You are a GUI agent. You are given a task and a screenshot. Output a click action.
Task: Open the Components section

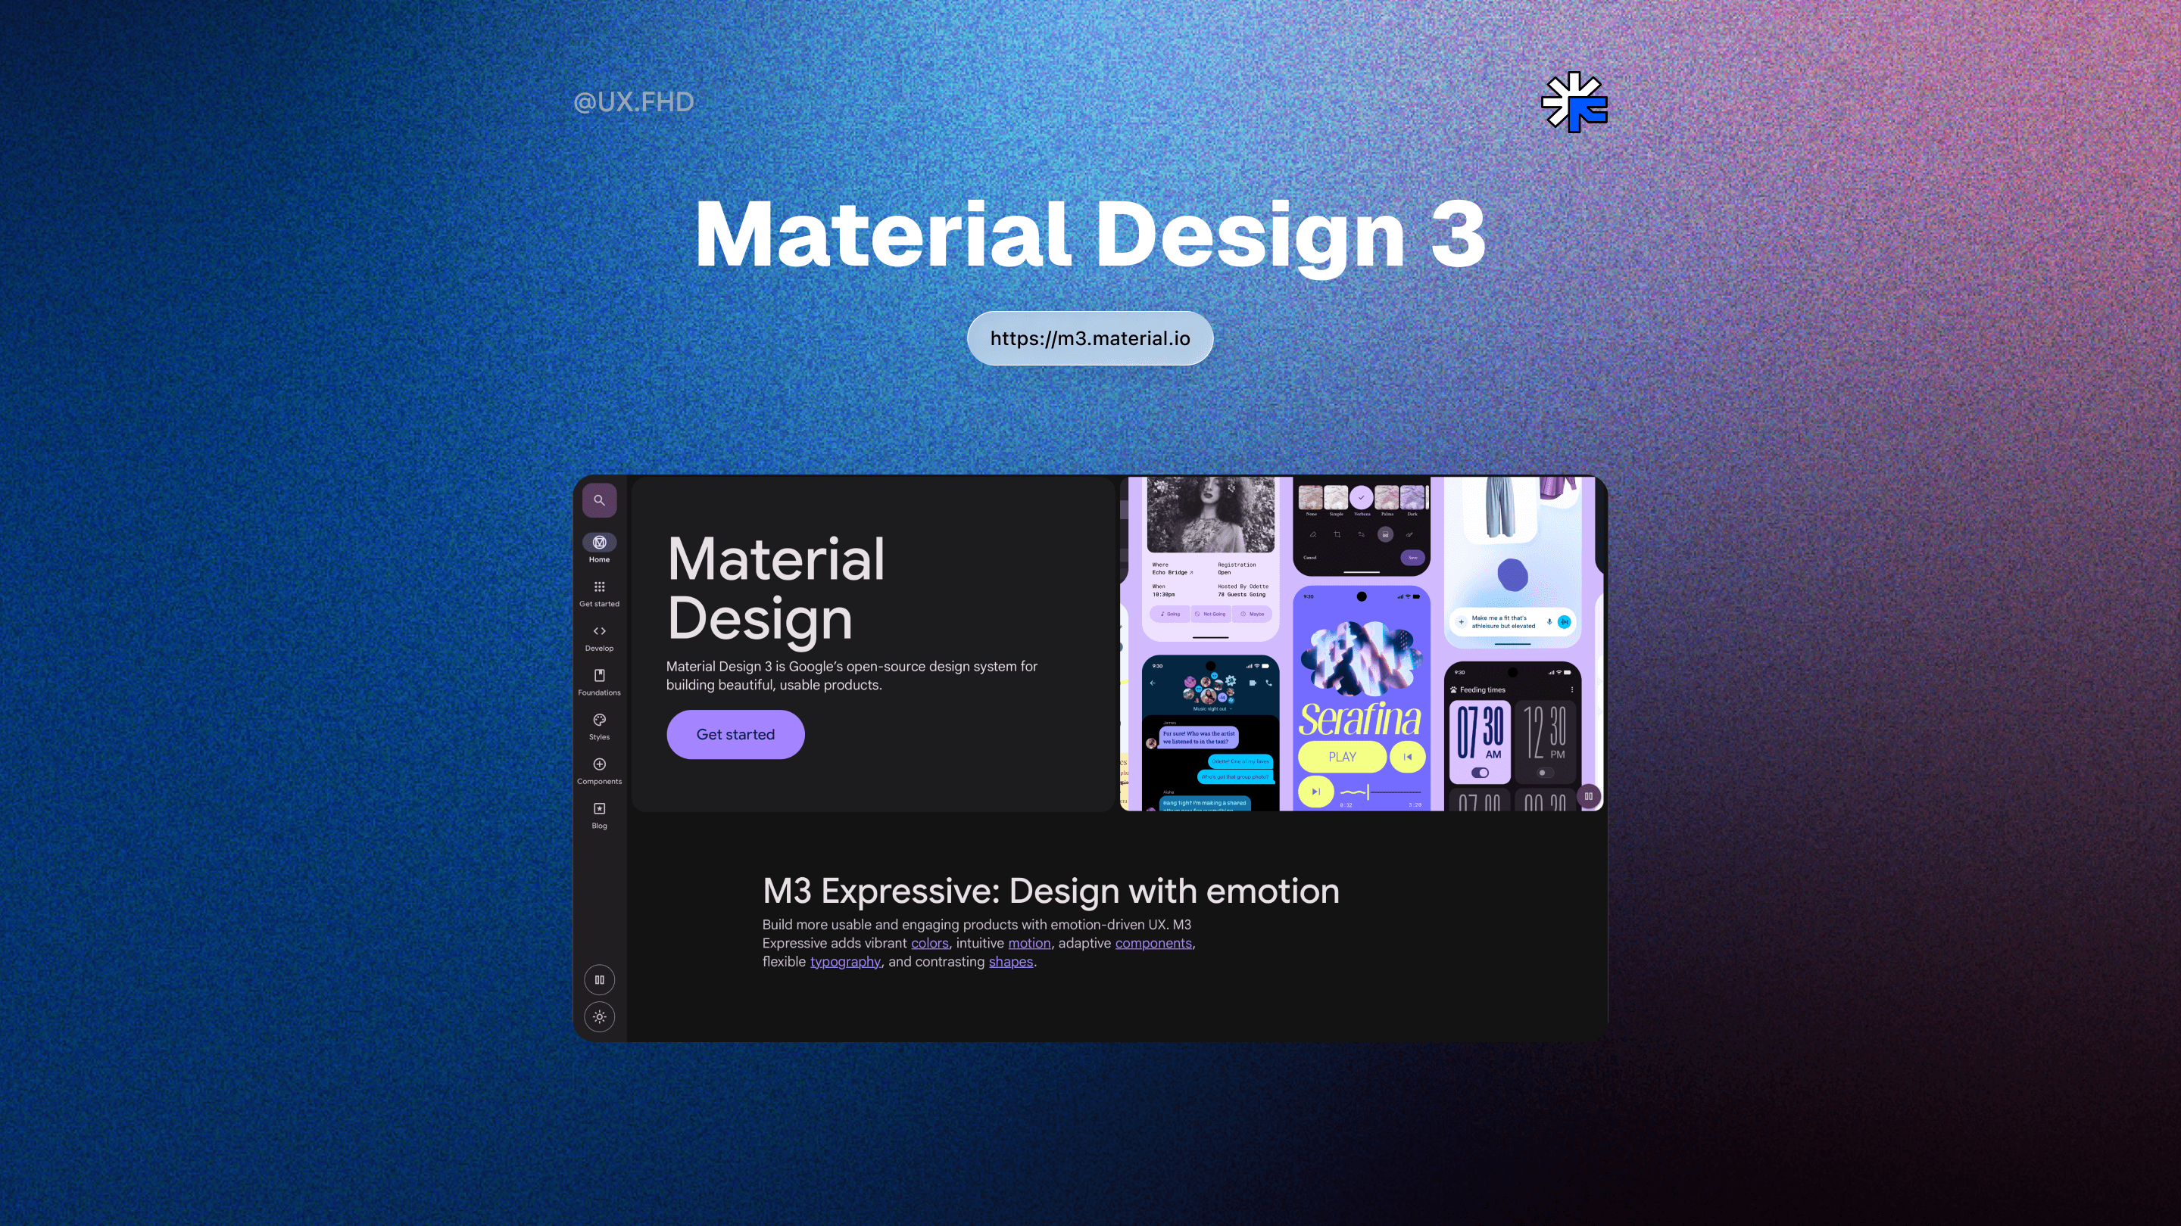[598, 765]
